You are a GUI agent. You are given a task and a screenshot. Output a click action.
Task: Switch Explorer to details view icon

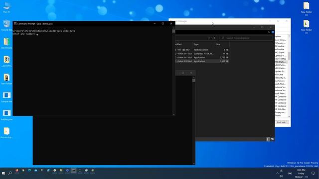(268, 139)
